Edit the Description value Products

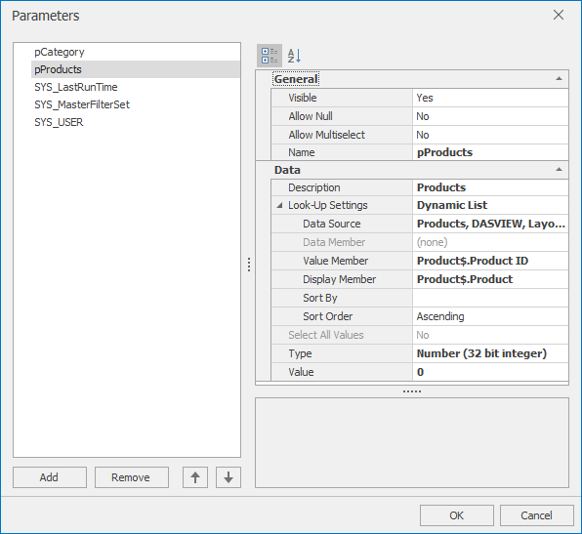490,187
